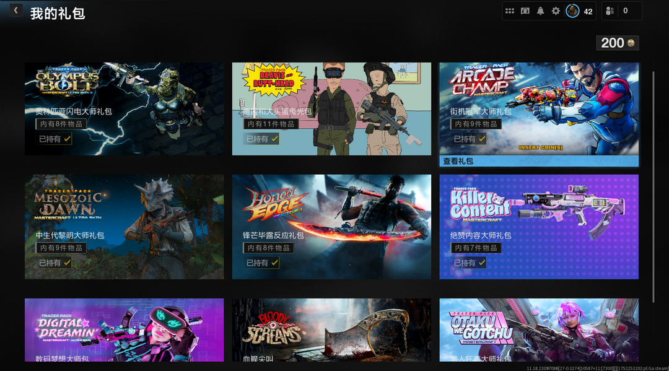Click 内有9件物品 on the Mesozoic Dawn card
Viewport: 669px width, 371px height.
pos(61,248)
